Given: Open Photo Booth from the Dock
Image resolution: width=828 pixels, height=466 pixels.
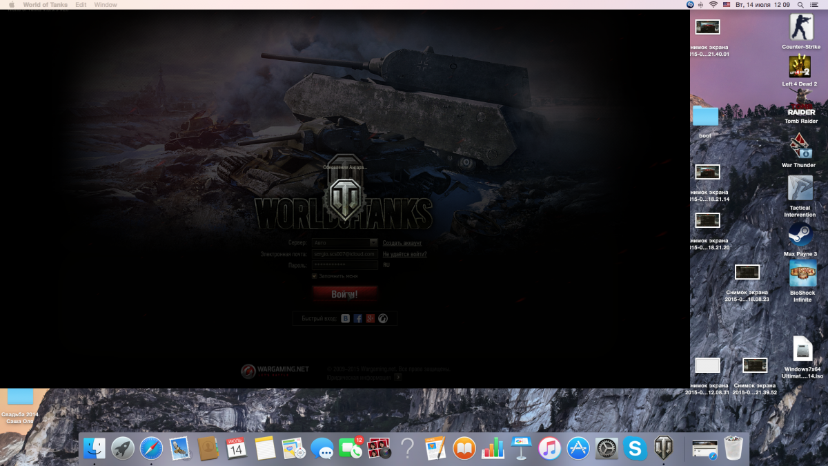Looking at the screenshot, I should pos(379,448).
